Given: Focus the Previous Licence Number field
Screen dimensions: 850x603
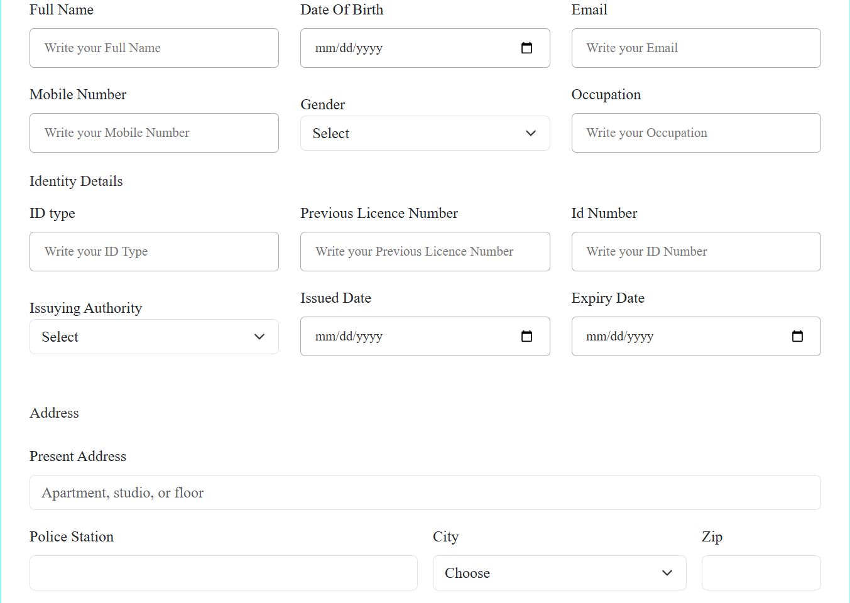Looking at the screenshot, I should 425,251.
